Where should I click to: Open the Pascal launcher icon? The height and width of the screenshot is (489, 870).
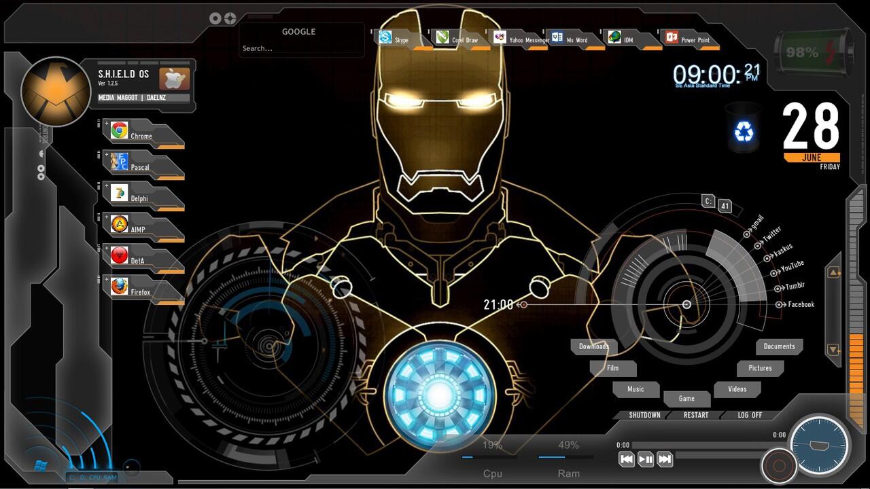[120, 162]
